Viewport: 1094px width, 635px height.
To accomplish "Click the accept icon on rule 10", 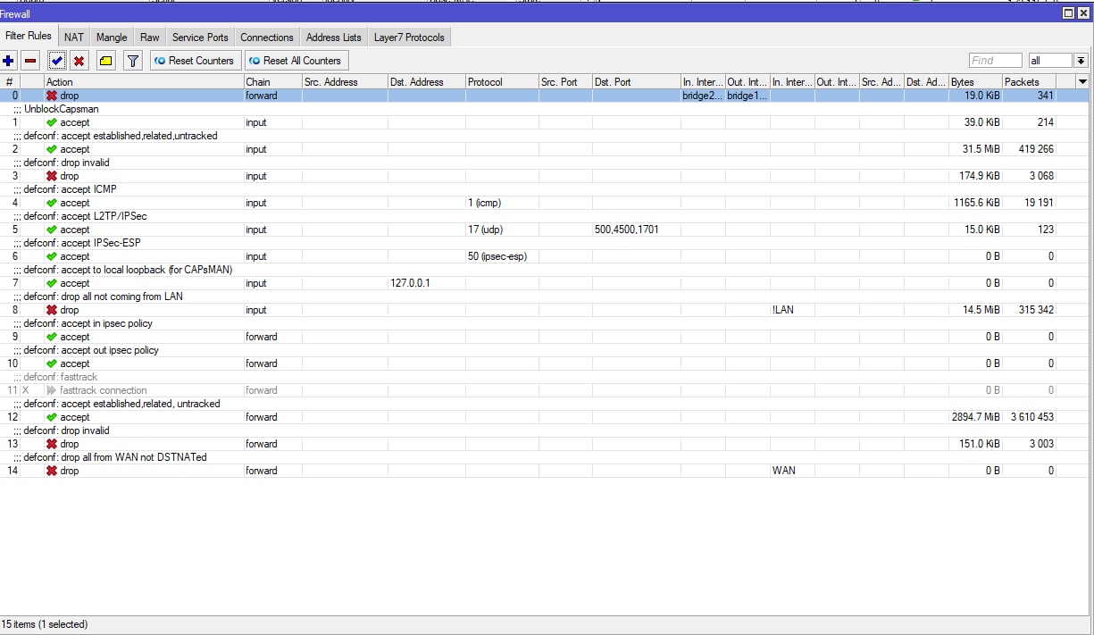I will 52,363.
